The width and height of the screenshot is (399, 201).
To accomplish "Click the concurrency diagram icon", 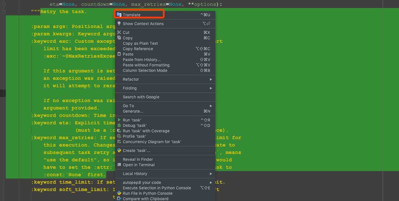I will point(119,142).
